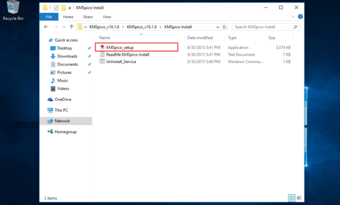Sort by the Type column header

pyautogui.click(x=232, y=38)
